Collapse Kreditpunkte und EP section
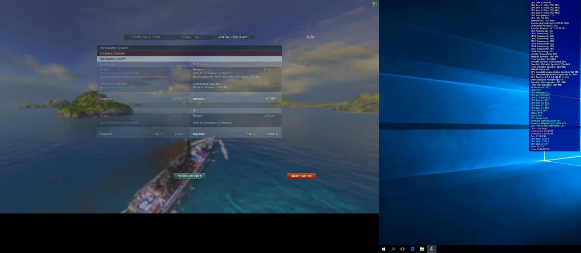 click(189, 59)
